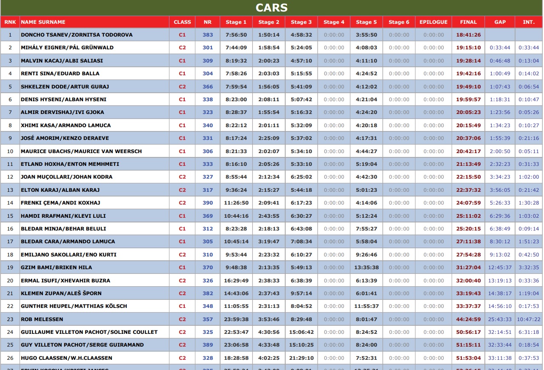Image resolution: width=544 pixels, height=370 pixels.
Task: Click the FINAL column header
Action: (468, 22)
